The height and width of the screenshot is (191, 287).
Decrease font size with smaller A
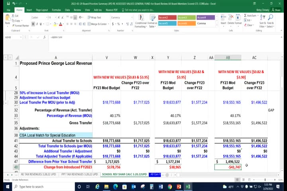click(63, 18)
